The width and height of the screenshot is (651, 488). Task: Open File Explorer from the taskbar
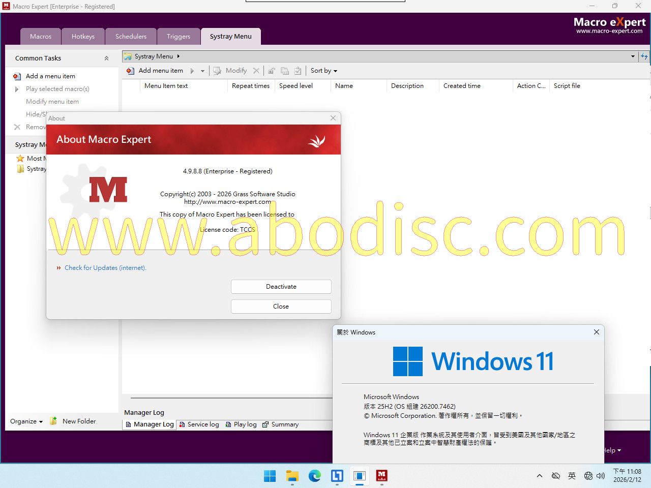click(292, 476)
